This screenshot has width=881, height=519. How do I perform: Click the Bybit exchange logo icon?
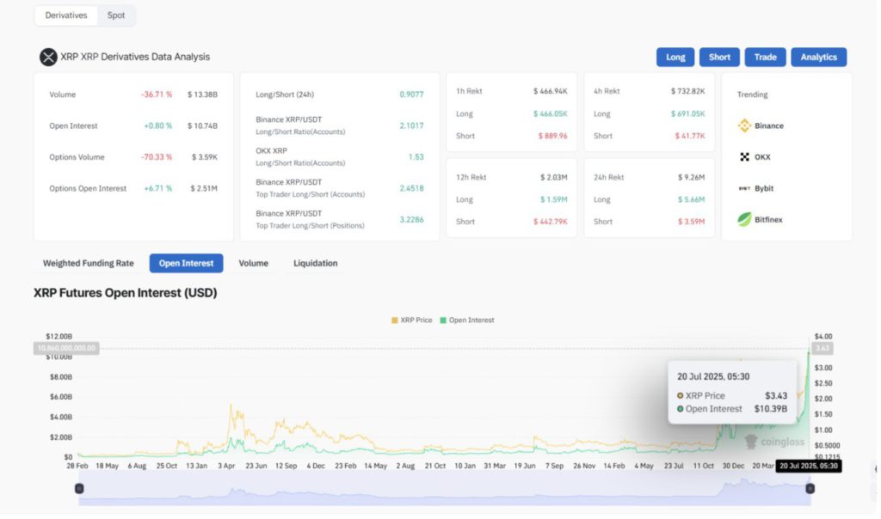point(744,188)
